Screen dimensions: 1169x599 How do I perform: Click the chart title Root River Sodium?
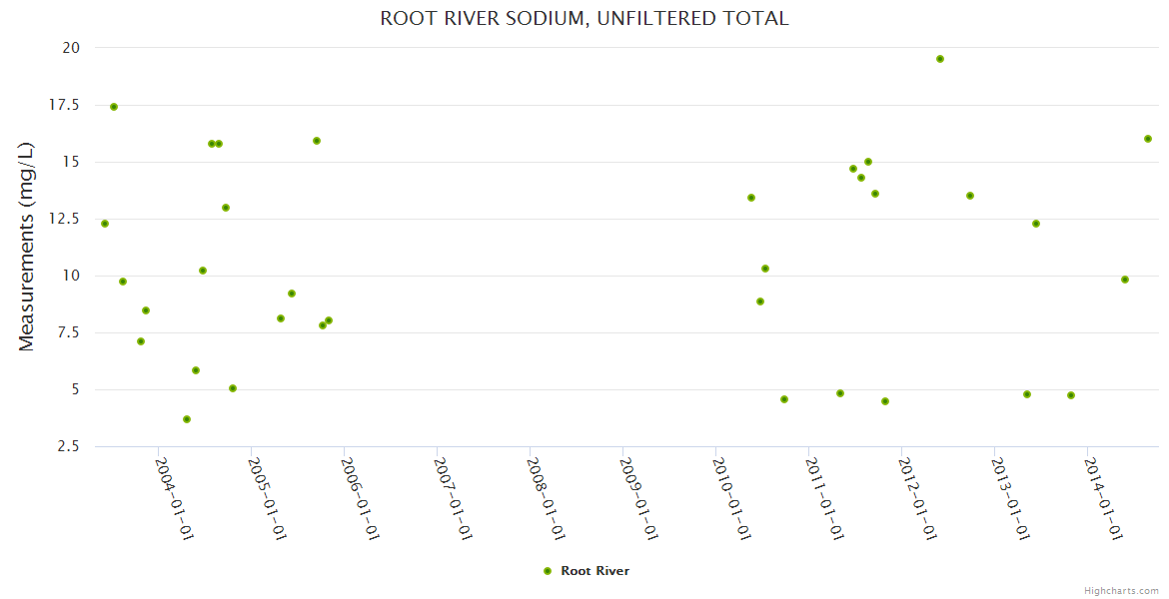coord(584,18)
